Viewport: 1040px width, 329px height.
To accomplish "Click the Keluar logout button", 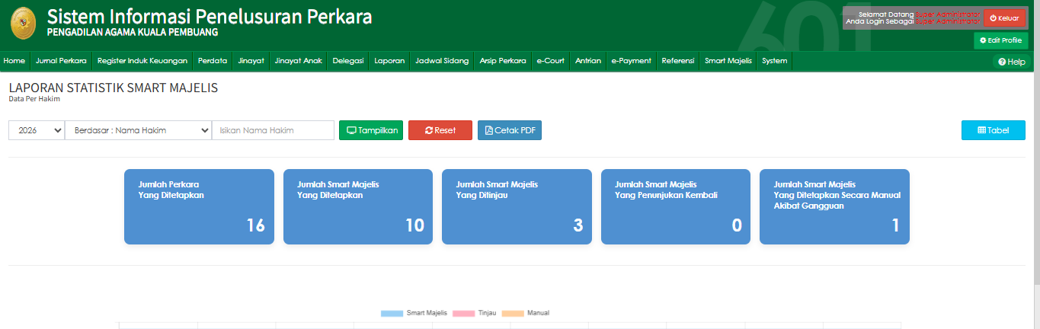I will click(1004, 18).
